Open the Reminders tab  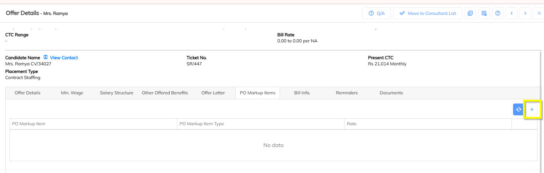coord(346,93)
